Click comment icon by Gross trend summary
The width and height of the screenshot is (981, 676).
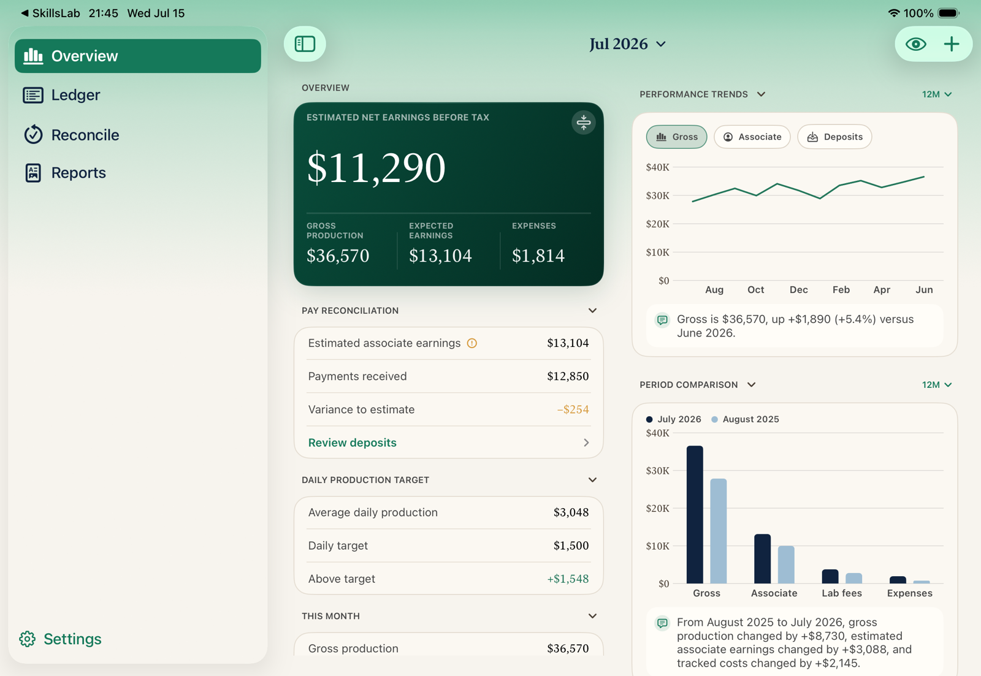click(662, 320)
